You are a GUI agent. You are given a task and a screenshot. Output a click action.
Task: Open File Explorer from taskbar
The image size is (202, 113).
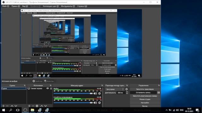click(x=33, y=110)
